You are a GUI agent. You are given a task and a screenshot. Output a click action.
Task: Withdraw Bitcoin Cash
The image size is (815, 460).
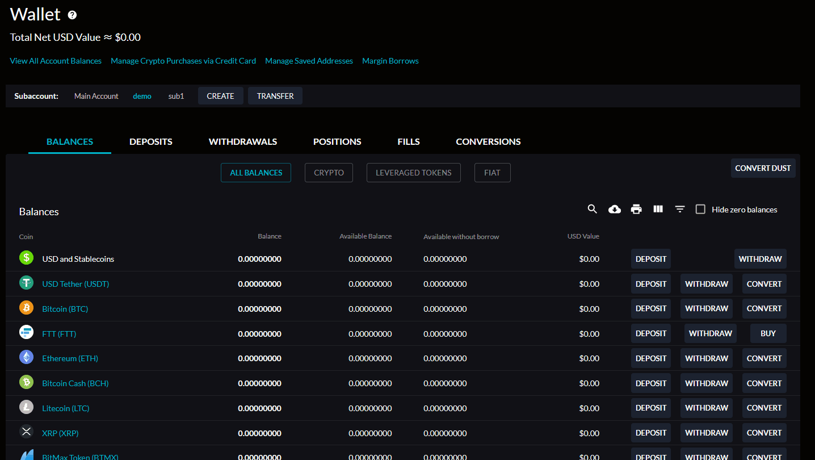point(706,383)
